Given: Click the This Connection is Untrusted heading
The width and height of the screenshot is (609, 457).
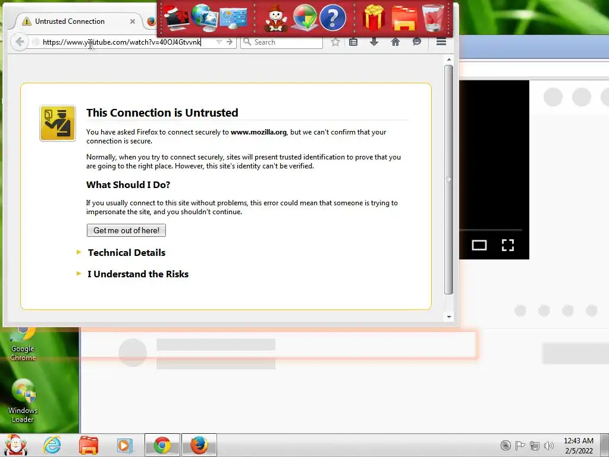Looking at the screenshot, I should (x=162, y=112).
